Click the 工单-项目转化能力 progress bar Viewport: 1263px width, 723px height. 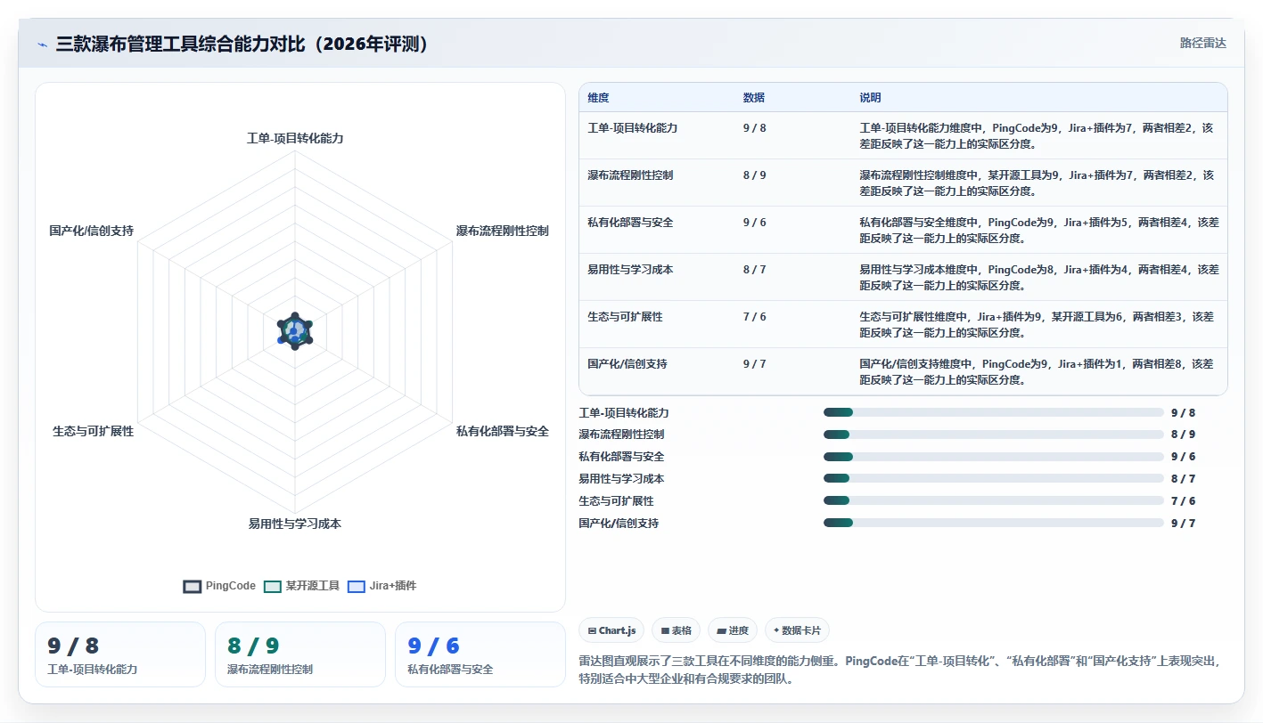[994, 412]
